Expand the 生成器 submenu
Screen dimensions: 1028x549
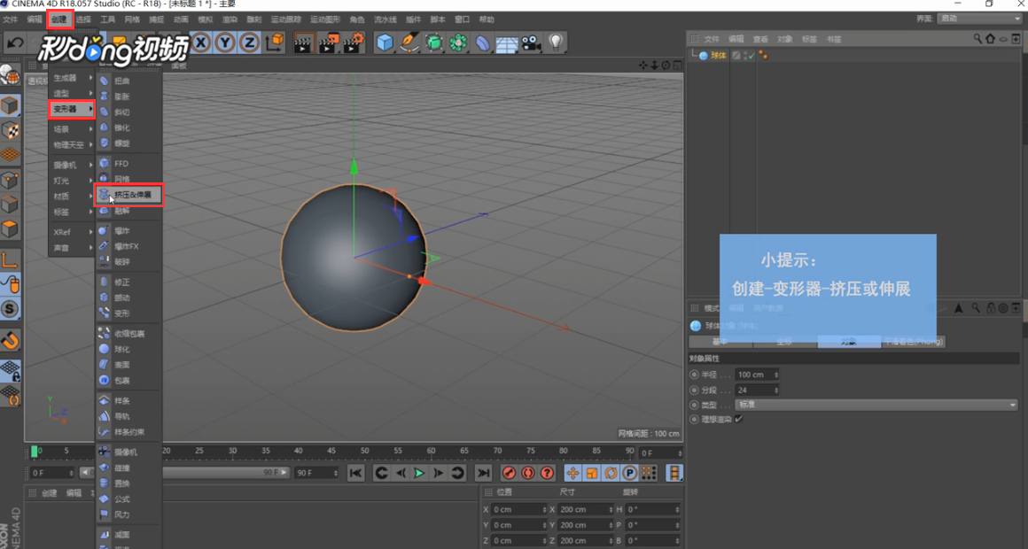72,78
